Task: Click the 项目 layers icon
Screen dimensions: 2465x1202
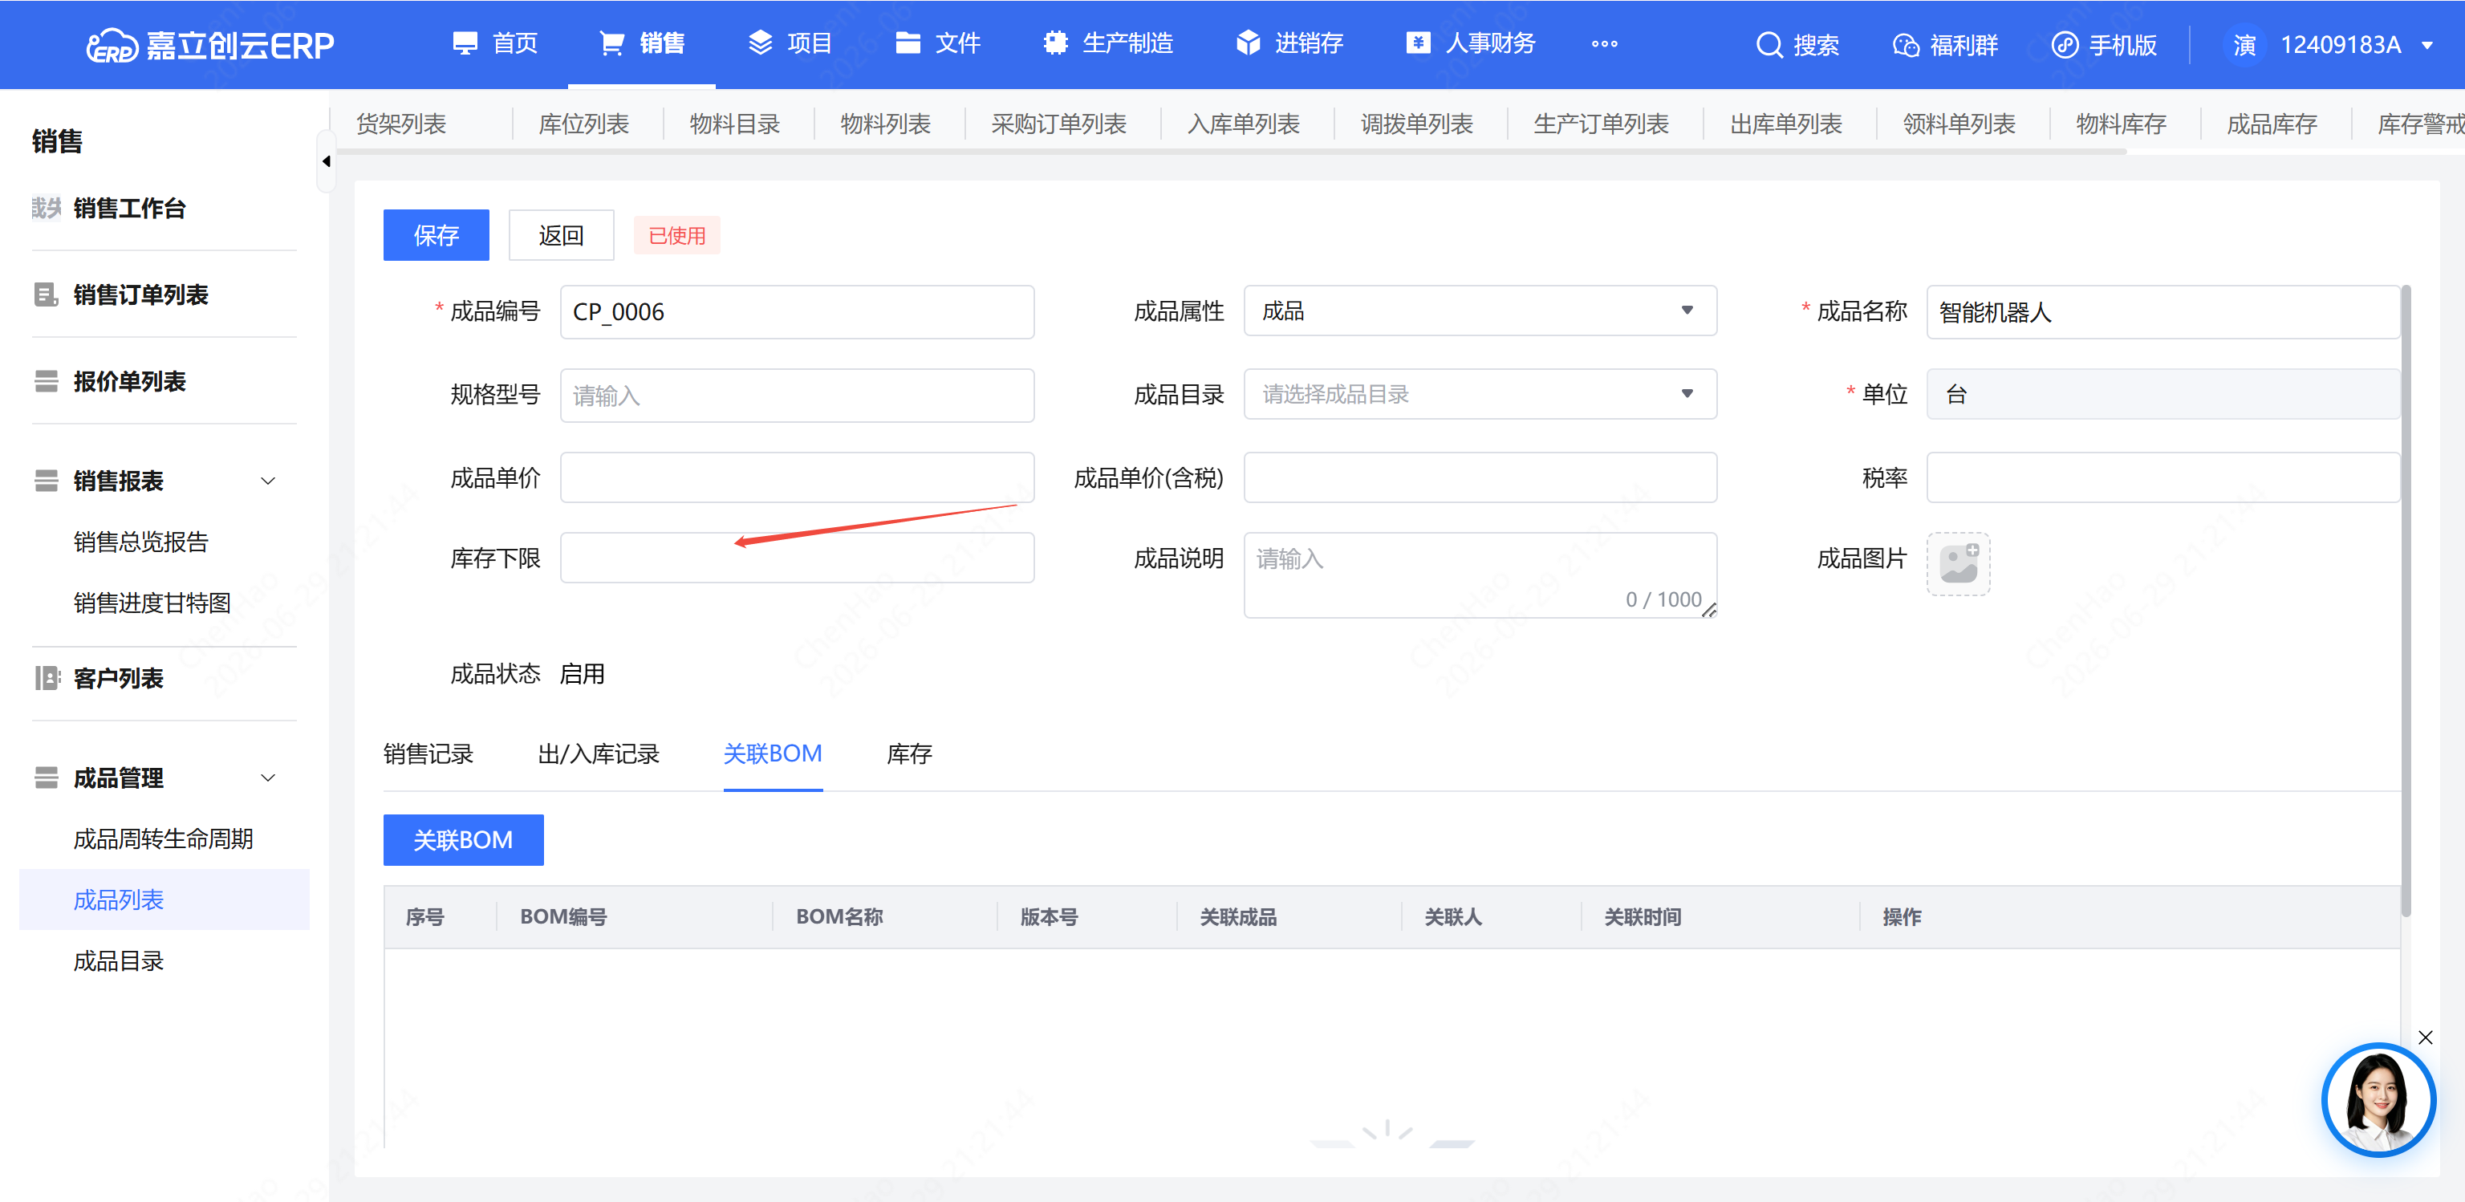Action: tap(760, 44)
